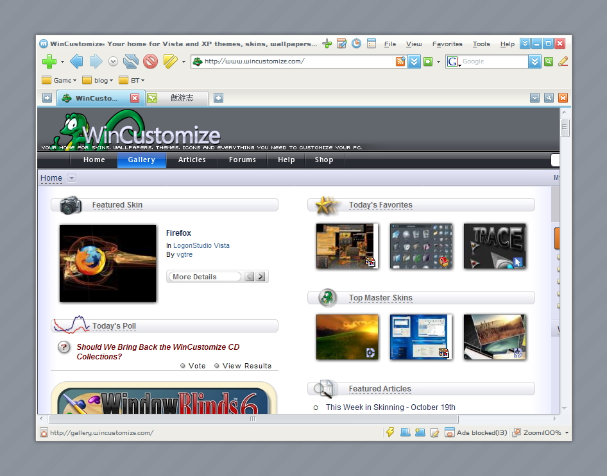The width and height of the screenshot is (607, 476).
Task: Select the View Results radio option
Action: coord(217,366)
